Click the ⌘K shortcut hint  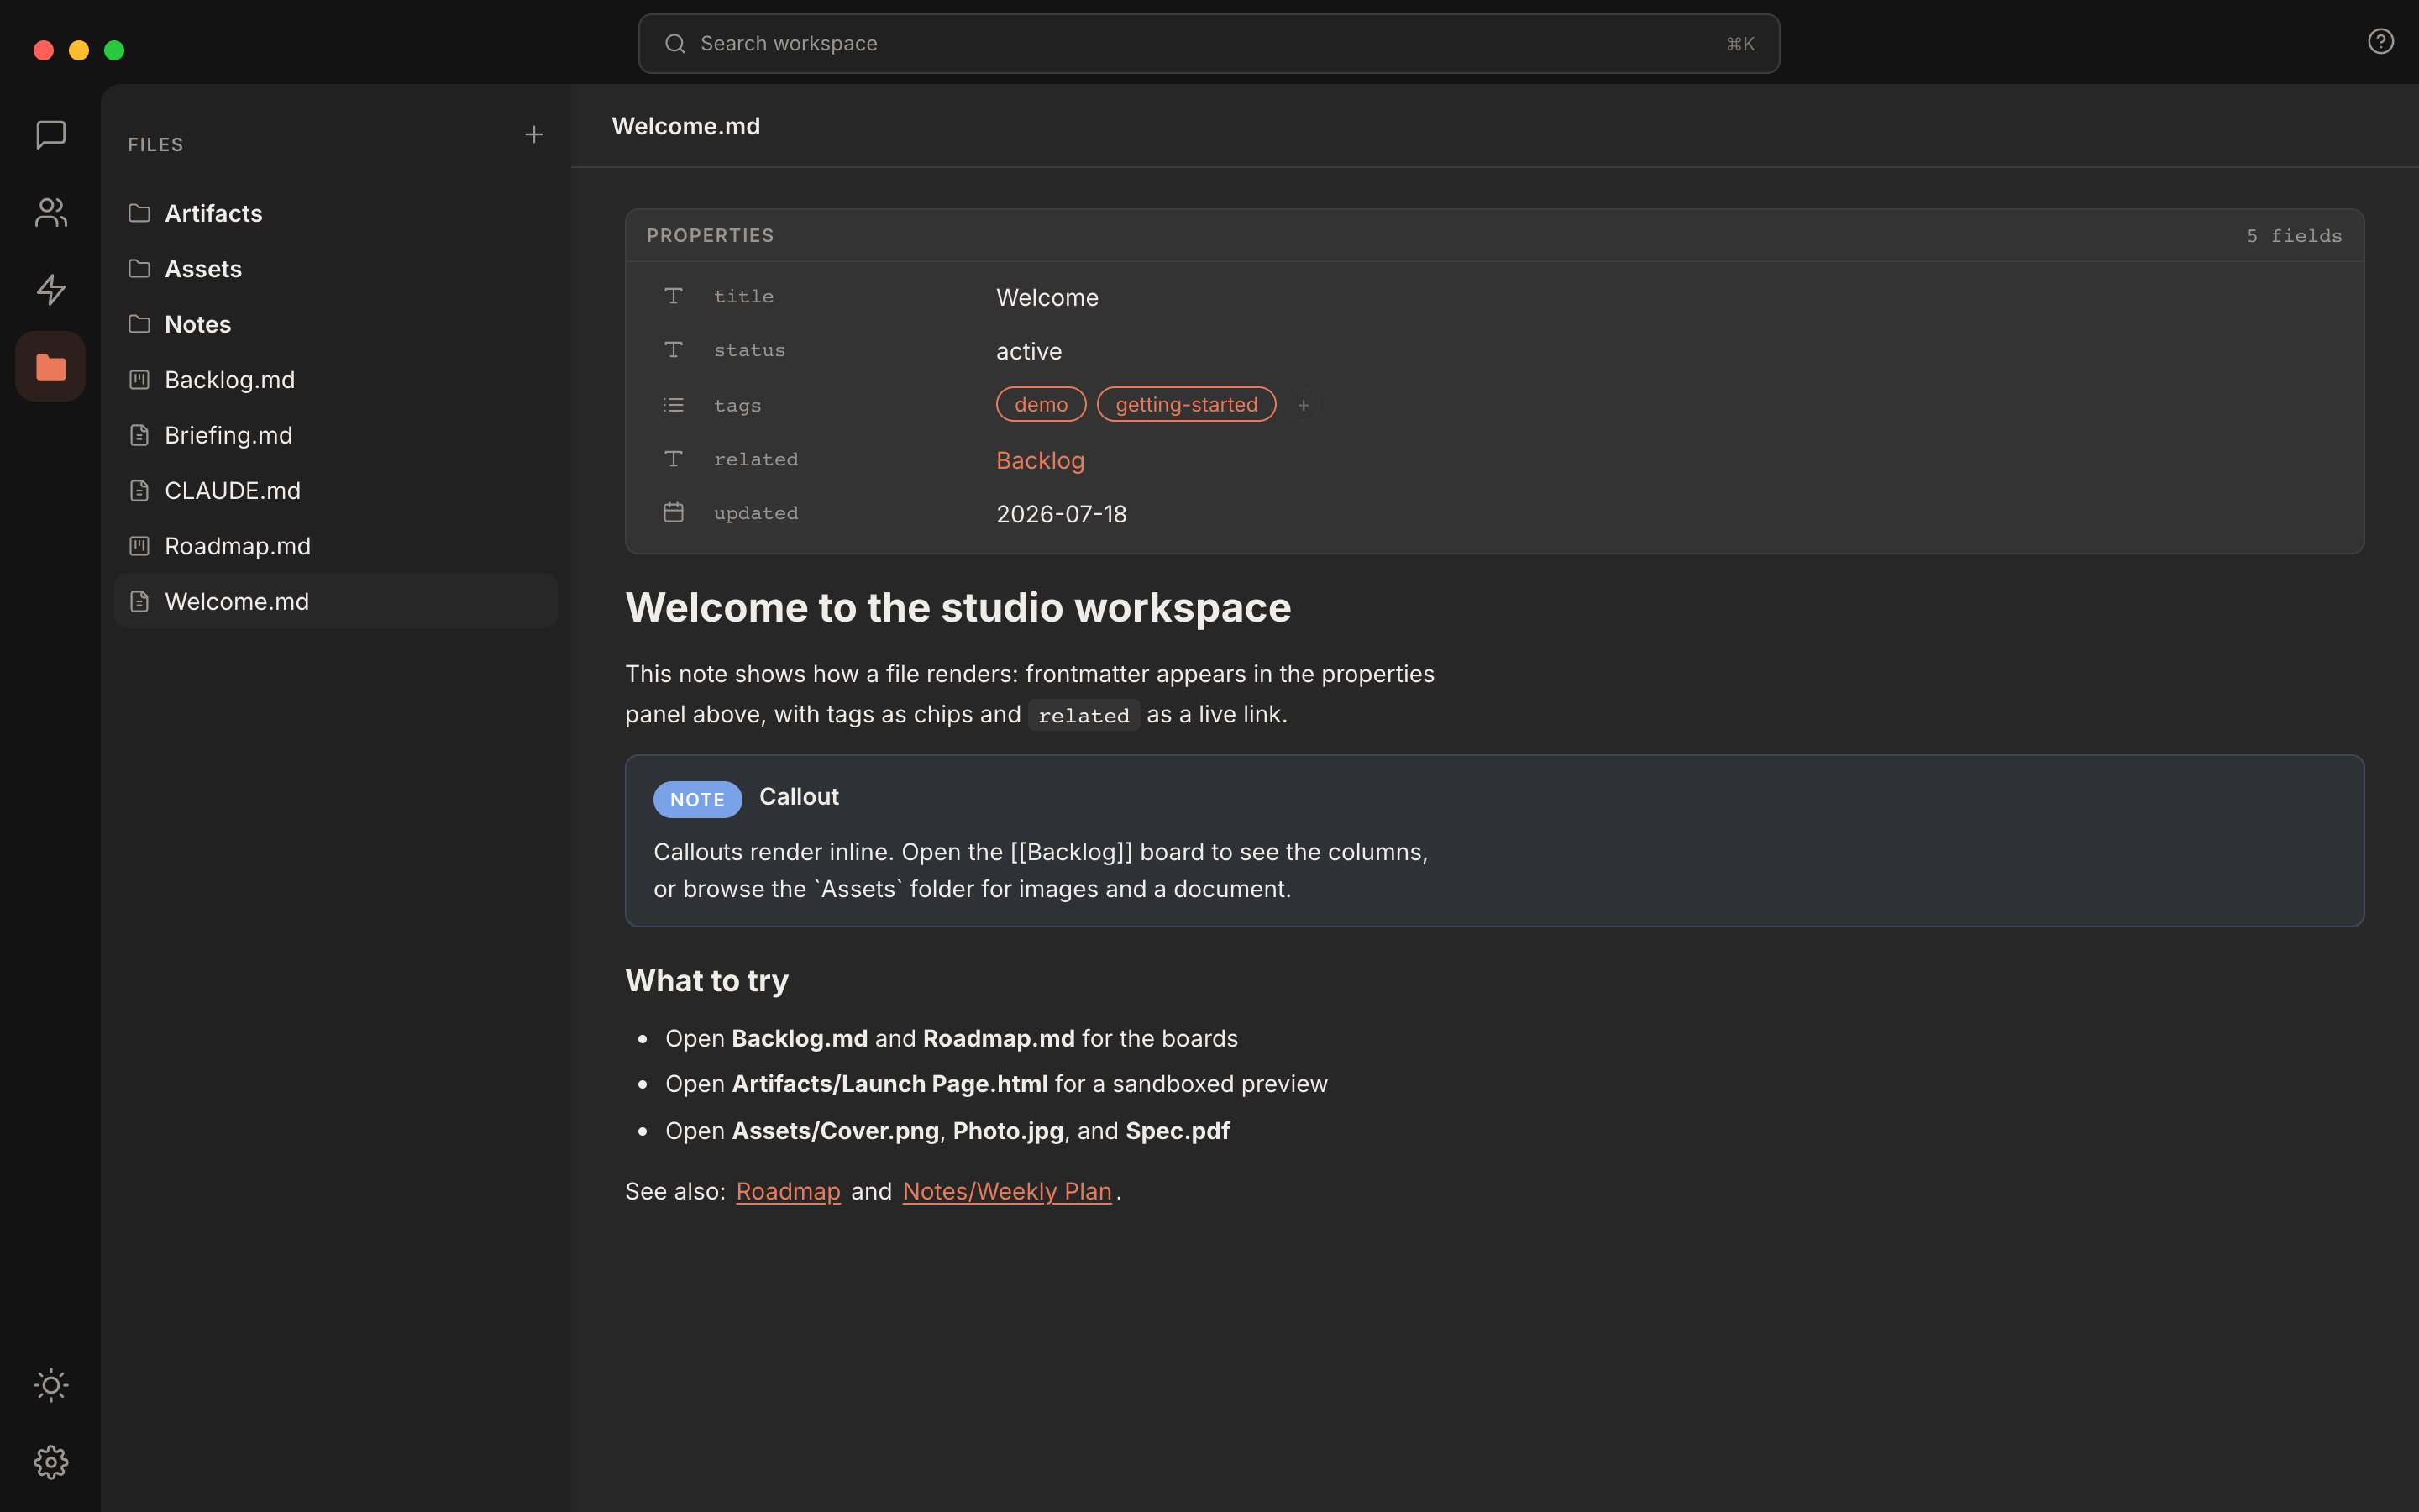pos(1740,44)
